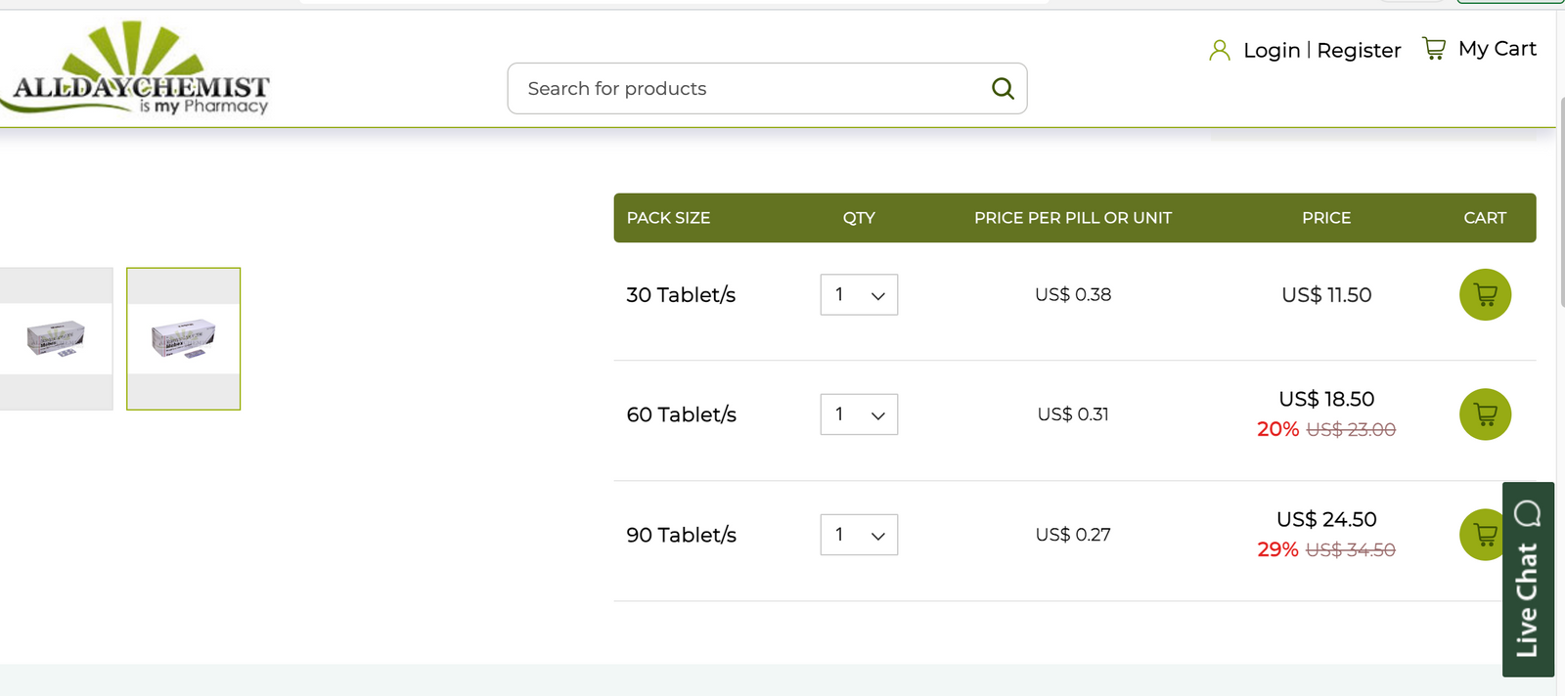The image size is (1565, 696).
Task: Click the page's vertical scrollbar
Action: (x=1560, y=196)
